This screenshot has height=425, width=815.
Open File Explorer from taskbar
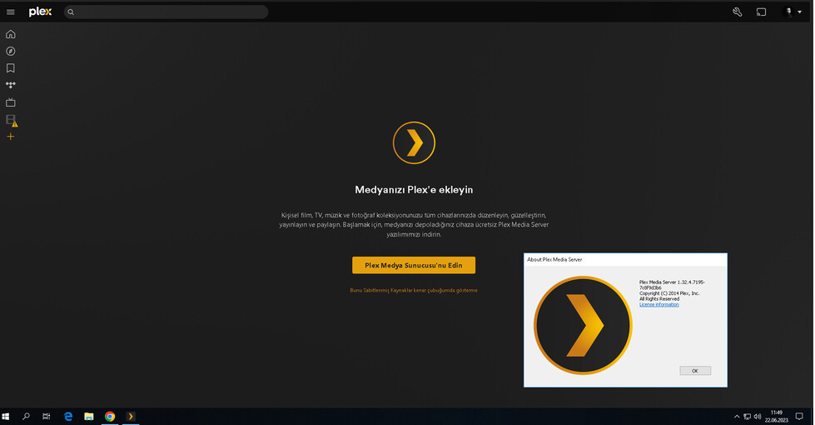89,416
